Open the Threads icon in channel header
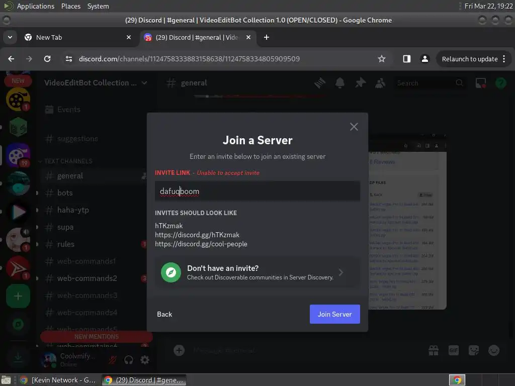 pos(319,83)
